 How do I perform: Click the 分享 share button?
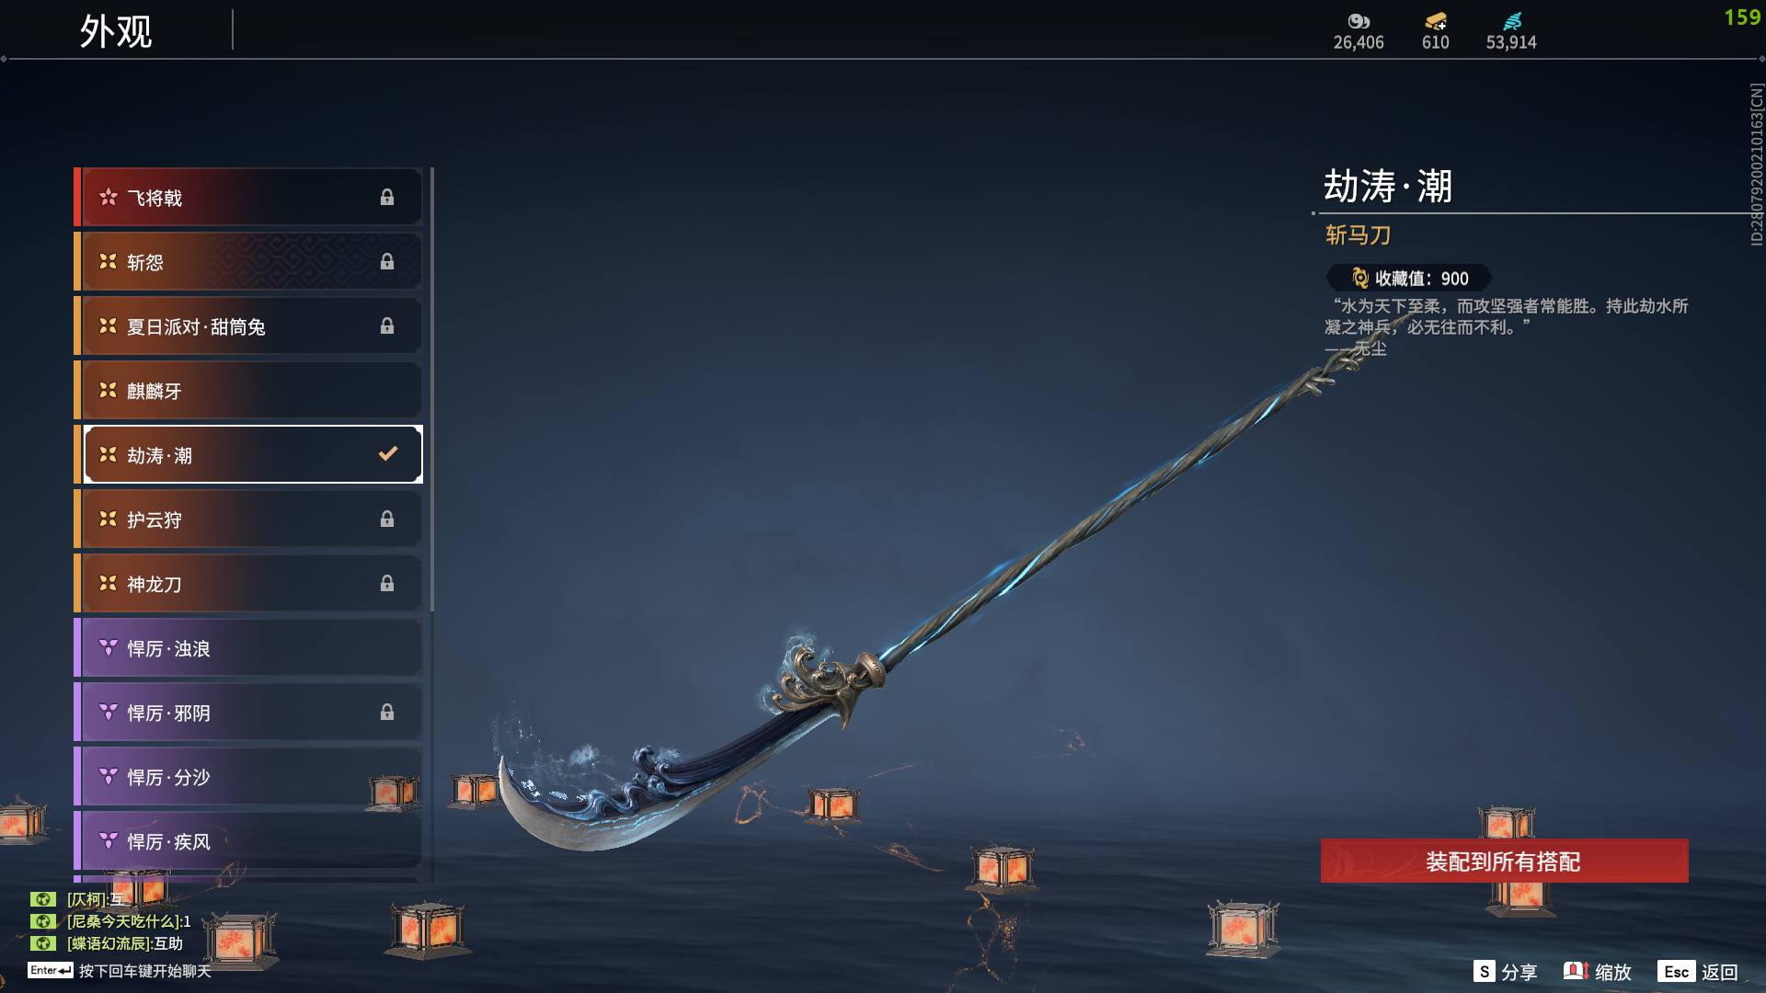[x=1505, y=972]
